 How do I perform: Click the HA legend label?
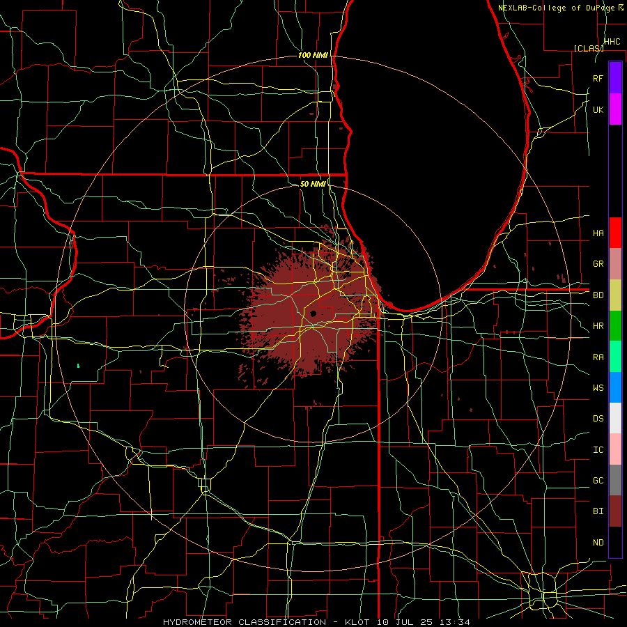pyautogui.click(x=598, y=233)
